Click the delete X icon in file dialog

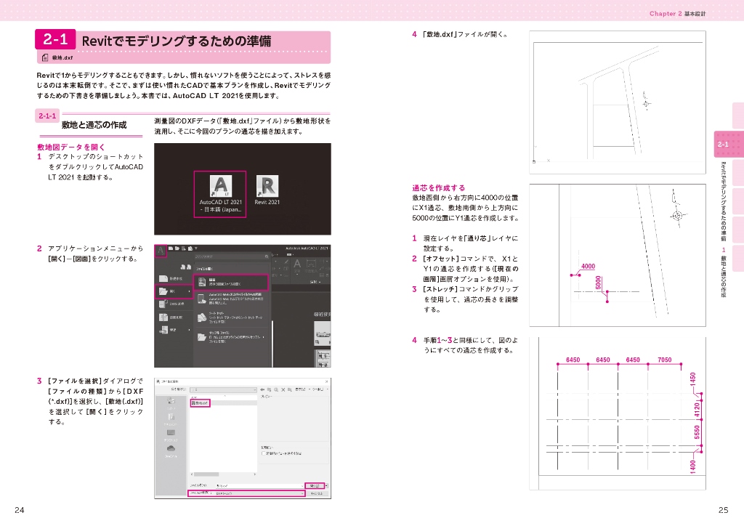pos(283,389)
